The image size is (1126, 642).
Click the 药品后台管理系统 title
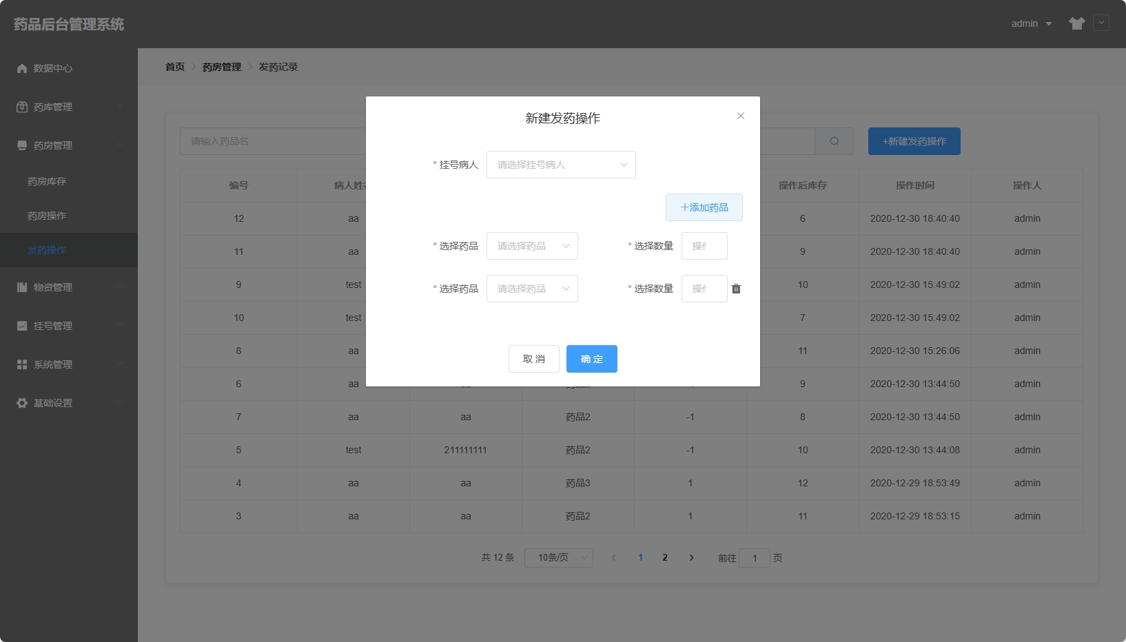[69, 24]
